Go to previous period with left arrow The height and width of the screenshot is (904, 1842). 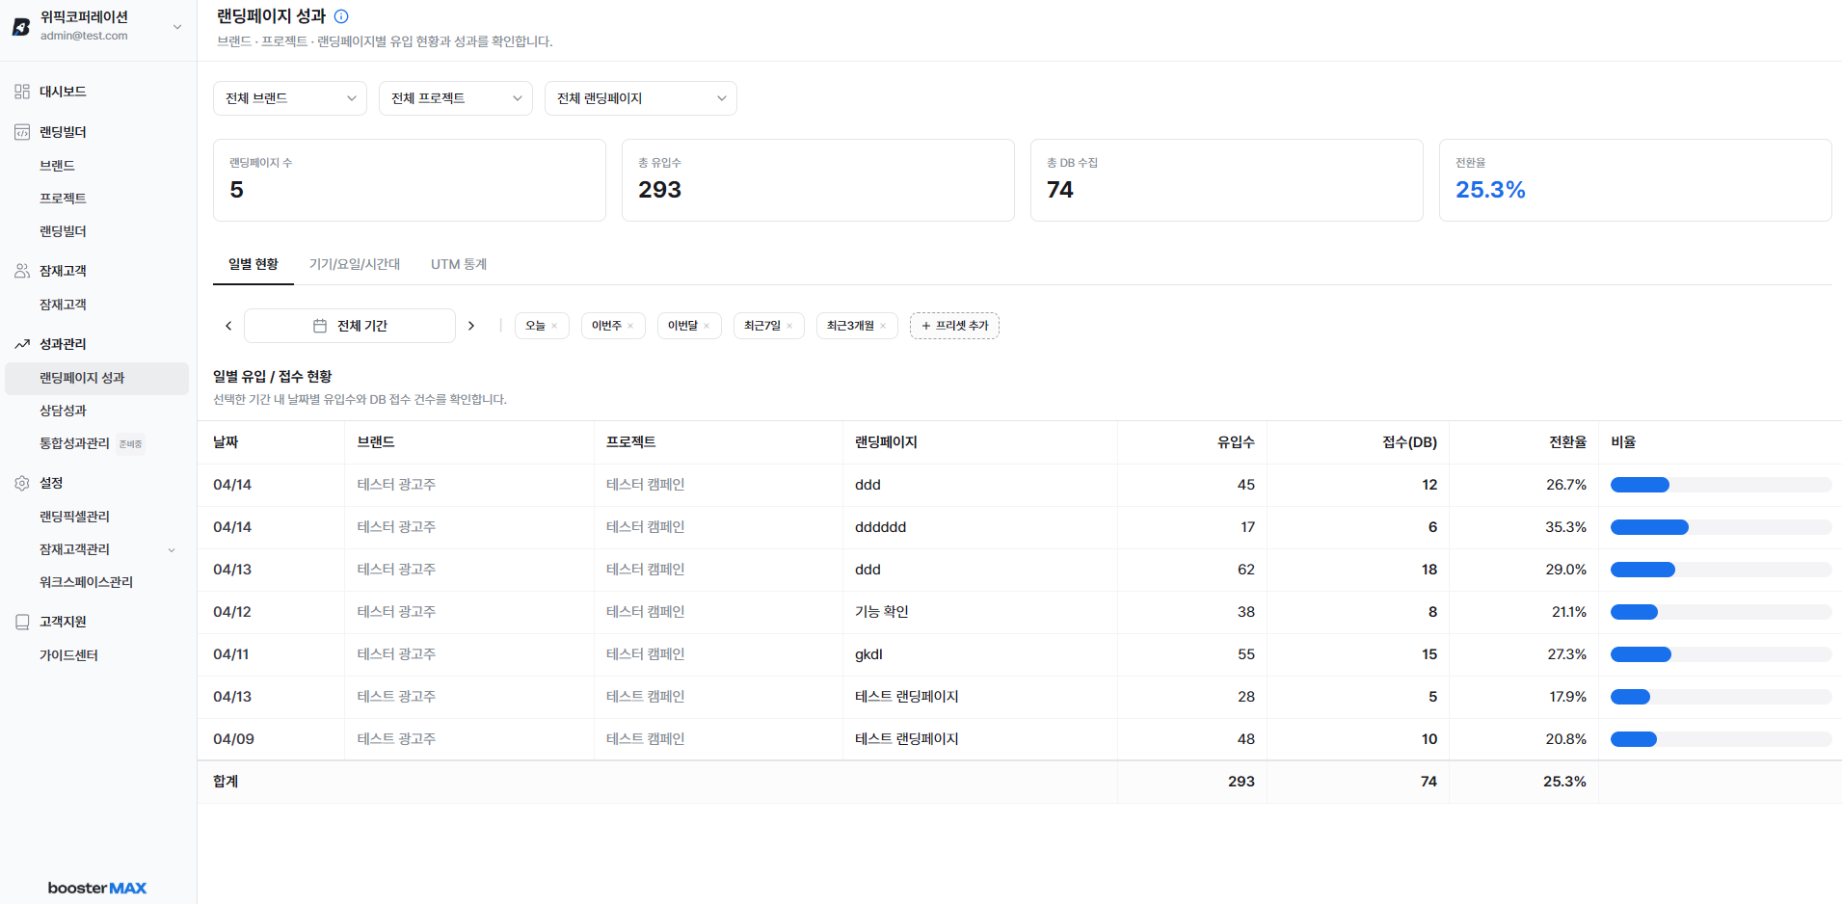(228, 326)
